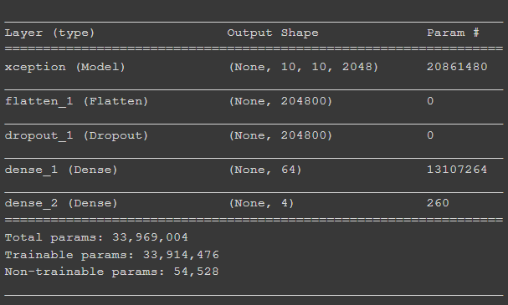508x305 pixels.
Task: Select the dense_1 (Dense) layer name
Action: 61,170
